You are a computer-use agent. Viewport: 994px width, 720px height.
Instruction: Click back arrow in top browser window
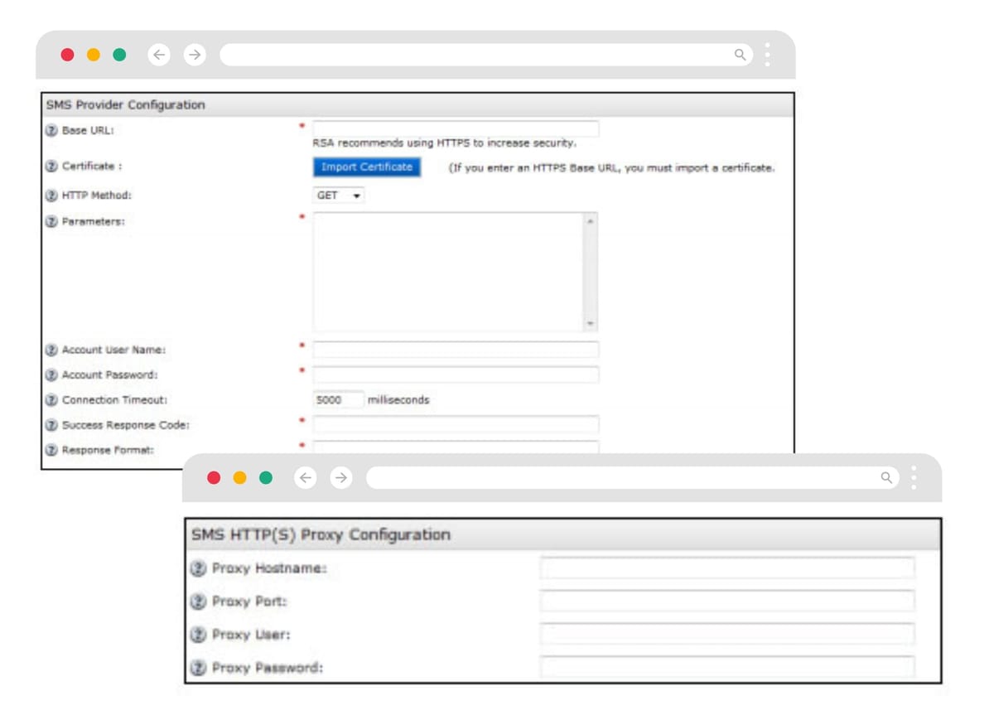[159, 55]
